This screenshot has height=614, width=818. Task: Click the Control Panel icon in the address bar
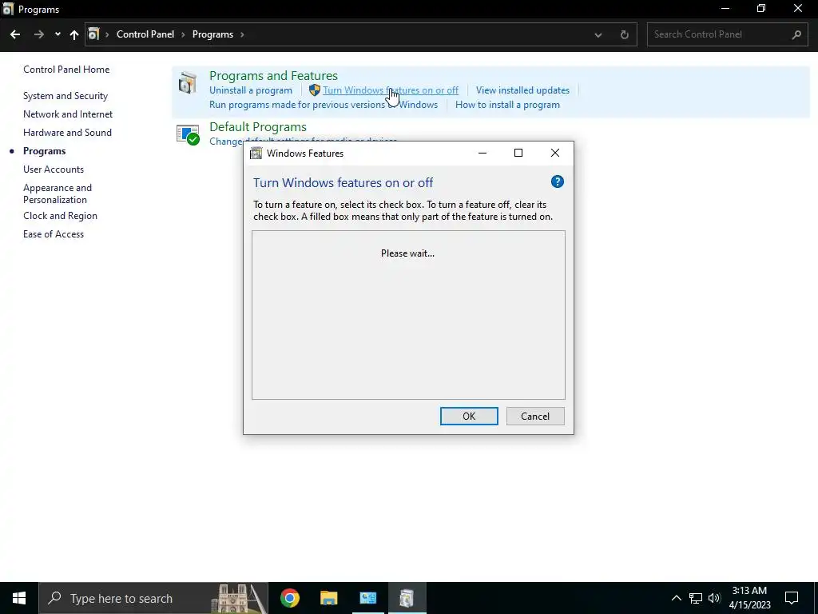93,34
